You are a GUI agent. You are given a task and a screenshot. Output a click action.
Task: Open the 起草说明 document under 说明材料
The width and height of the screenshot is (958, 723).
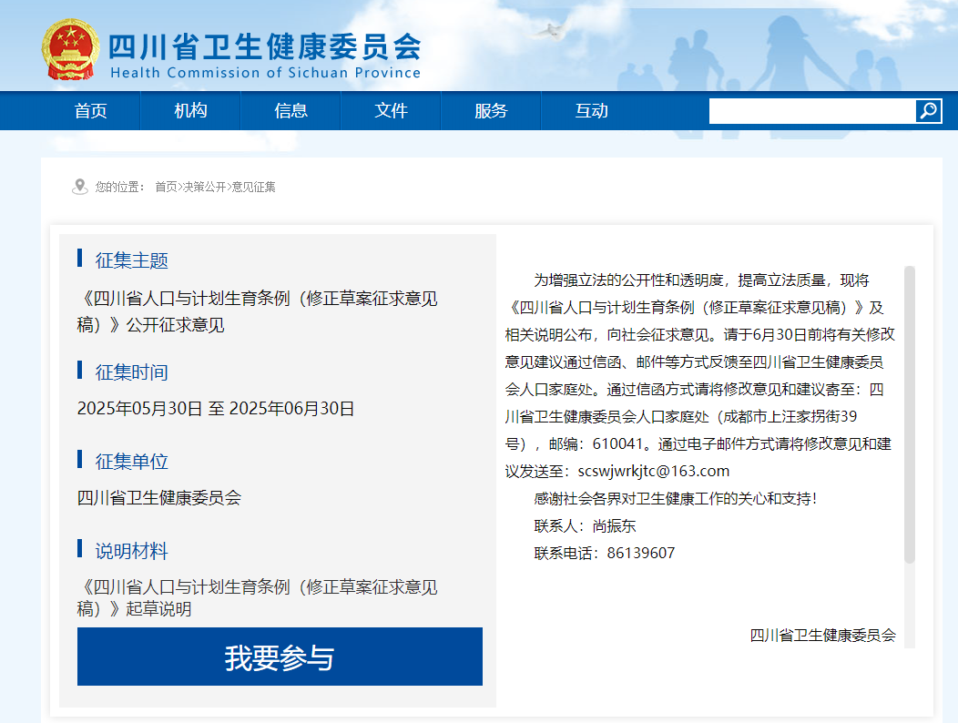point(257,598)
